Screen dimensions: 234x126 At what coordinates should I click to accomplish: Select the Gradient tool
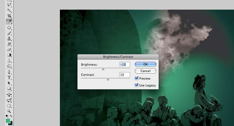point(9,55)
